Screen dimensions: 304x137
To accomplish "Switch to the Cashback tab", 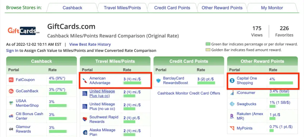I will pyautogui.click(x=72, y=8).
